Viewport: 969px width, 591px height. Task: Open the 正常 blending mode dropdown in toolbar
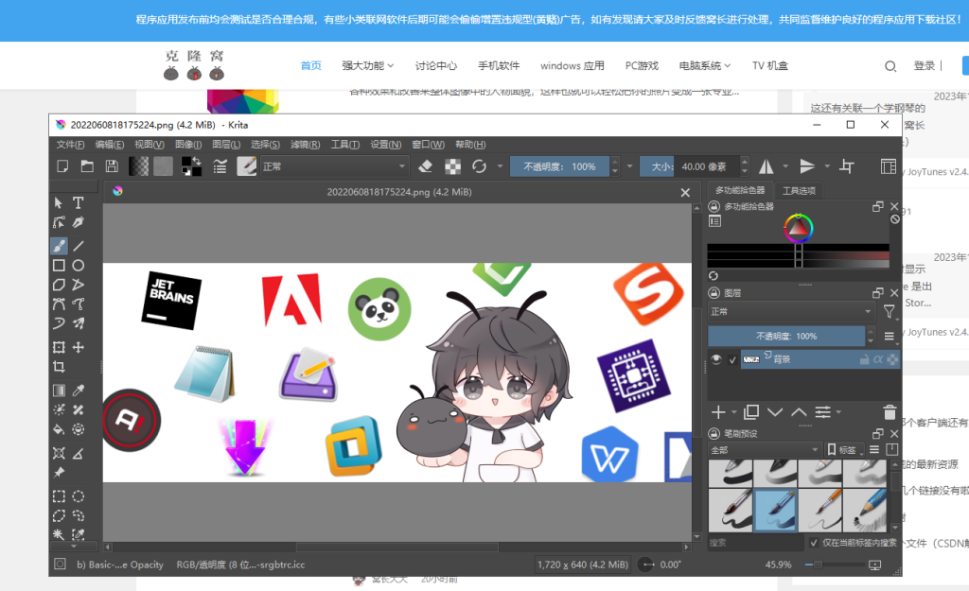point(334,166)
